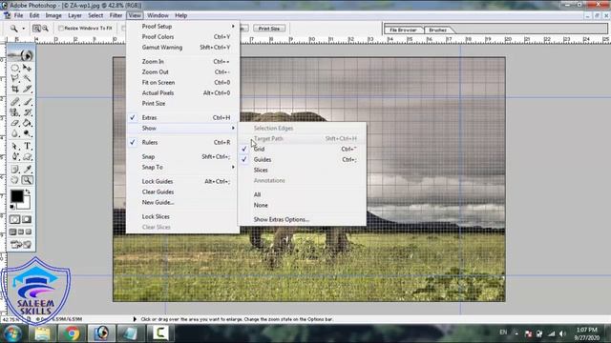Image resolution: width=611 pixels, height=343 pixels.
Task: Click the Print Size button
Action: pyautogui.click(x=269, y=29)
